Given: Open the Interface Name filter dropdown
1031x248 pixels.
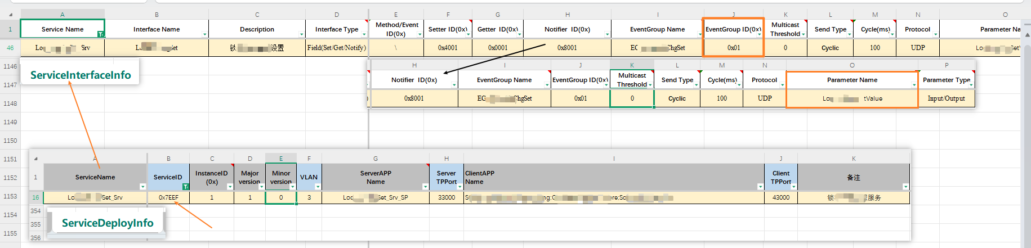Looking at the screenshot, I should point(204,35).
